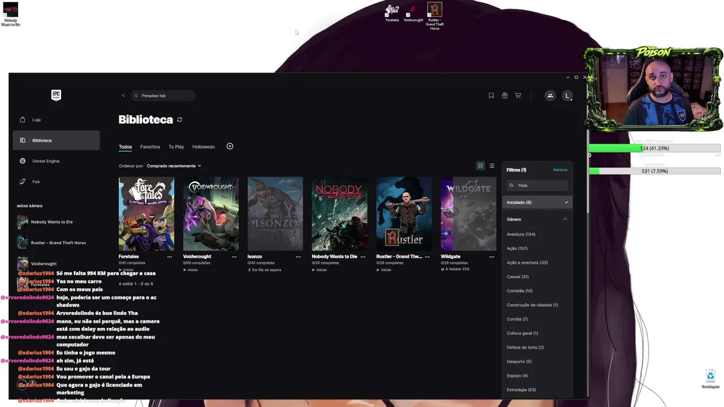Open more options for Rustler
The width and height of the screenshot is (724, 407).
click(427, 257)
